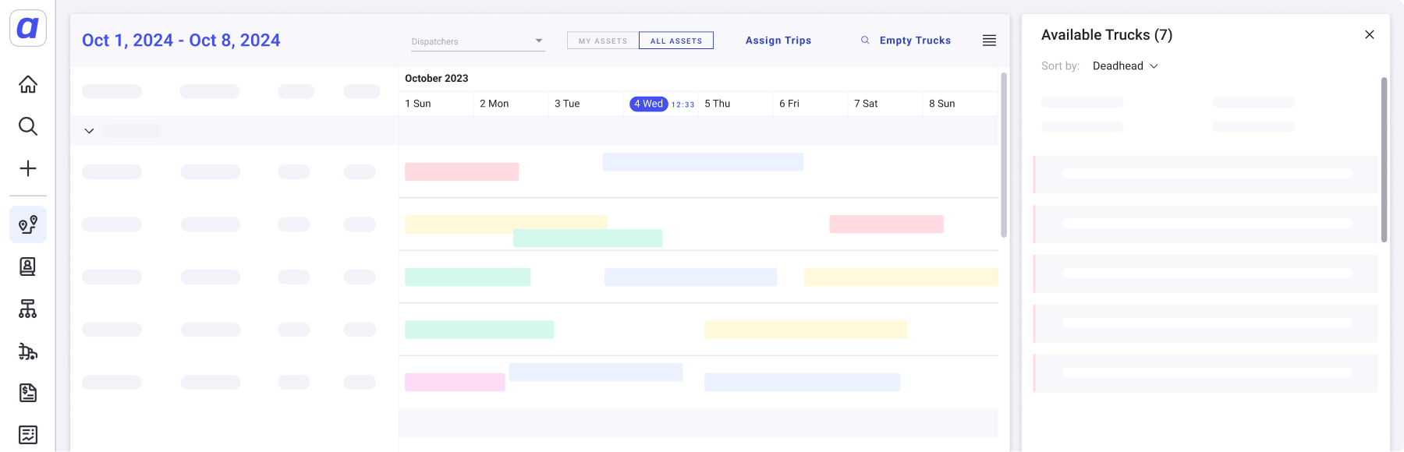Screen dimensions: 1404x452
Task: Open the truck loading dolly icon
Action: (28, 351)
